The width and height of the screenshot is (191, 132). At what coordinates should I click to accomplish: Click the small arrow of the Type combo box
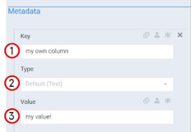(x=166, y=84)
